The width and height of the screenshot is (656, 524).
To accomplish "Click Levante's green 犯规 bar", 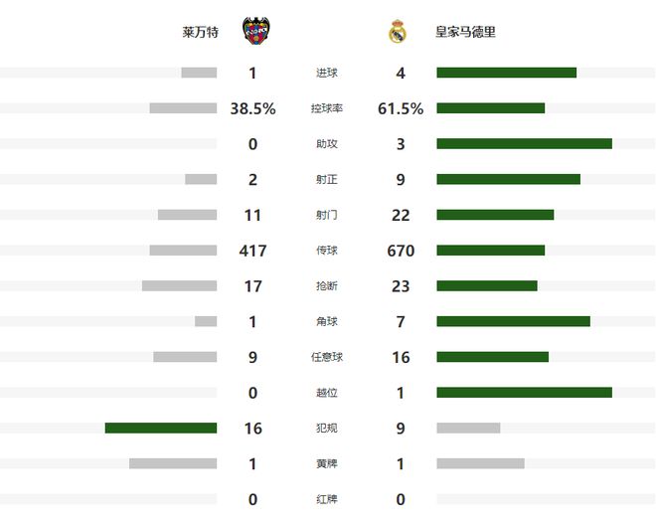I will 161,429.
